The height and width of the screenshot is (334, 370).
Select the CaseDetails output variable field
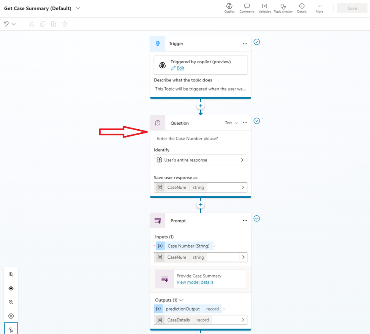(x=201, y=320)
